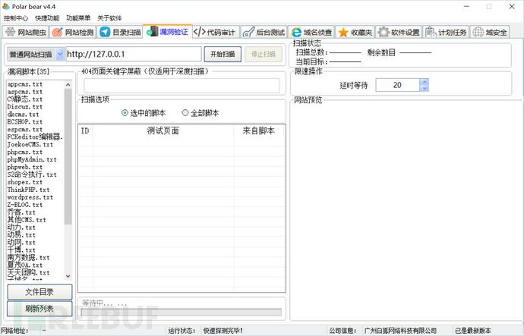Click the 广州白狐网络科技有限公司 company text
Image resolution: width=524 pixels, height=336 pixels.
point(400,331)
